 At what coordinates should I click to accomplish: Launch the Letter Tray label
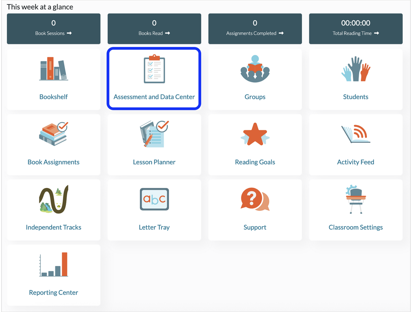coord(154,227)
